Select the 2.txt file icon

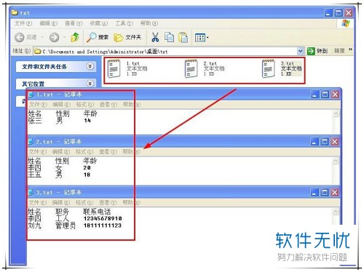(x=191, y=68)
